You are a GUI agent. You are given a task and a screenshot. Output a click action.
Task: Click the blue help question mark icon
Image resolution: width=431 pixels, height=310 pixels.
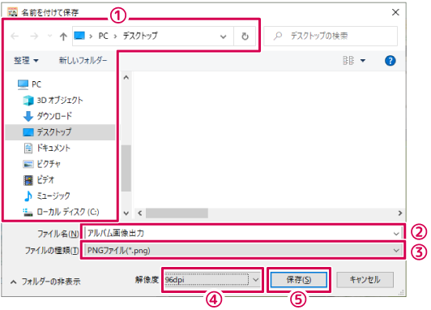390,61
